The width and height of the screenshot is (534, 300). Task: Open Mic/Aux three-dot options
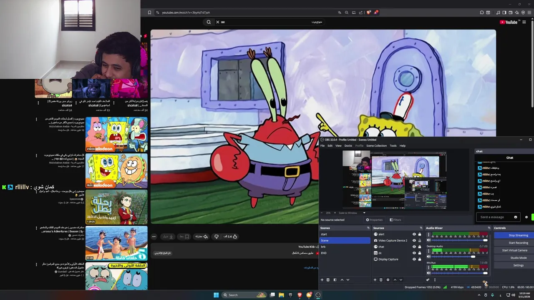click(428, 267)
